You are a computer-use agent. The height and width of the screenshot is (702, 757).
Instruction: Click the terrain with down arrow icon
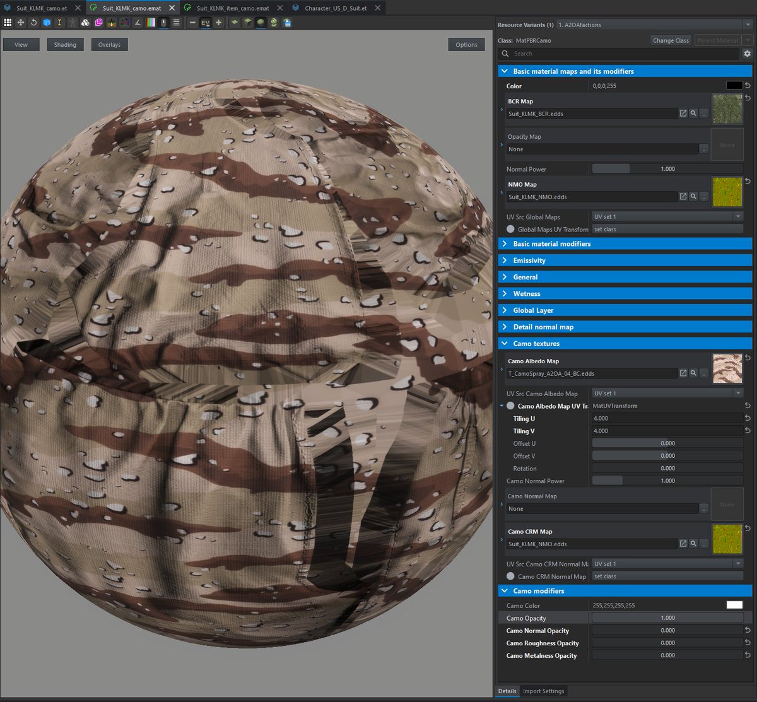(112, 23)
